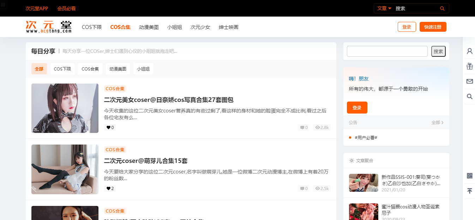Click the sun icon beside 文章聚合
The width and height of the screenshot is (475, 220).
[351, 160]
